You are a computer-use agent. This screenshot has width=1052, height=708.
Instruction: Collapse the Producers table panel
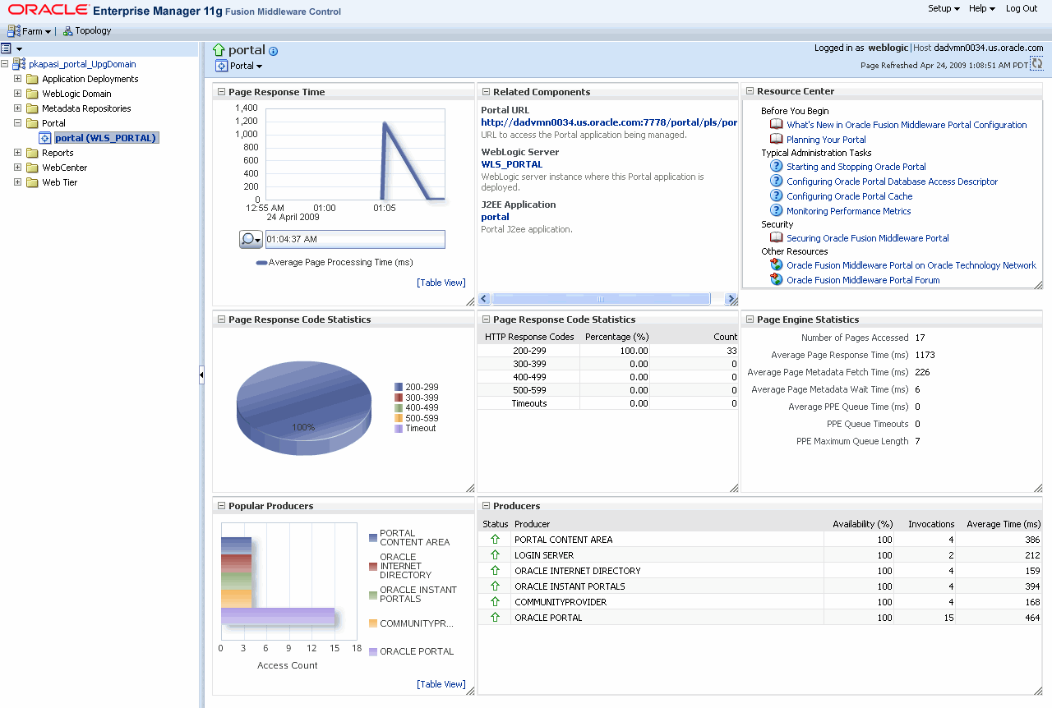pyautogui.click(x=486, y=506)
